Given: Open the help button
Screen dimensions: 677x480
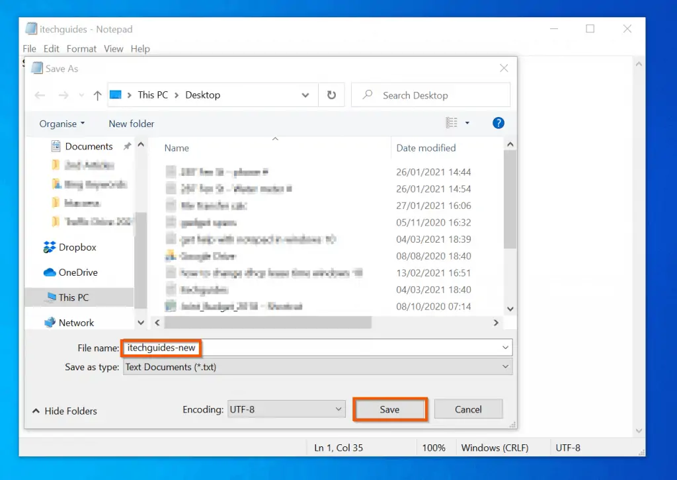Looking at the screenshot, I should coord(498,123).
